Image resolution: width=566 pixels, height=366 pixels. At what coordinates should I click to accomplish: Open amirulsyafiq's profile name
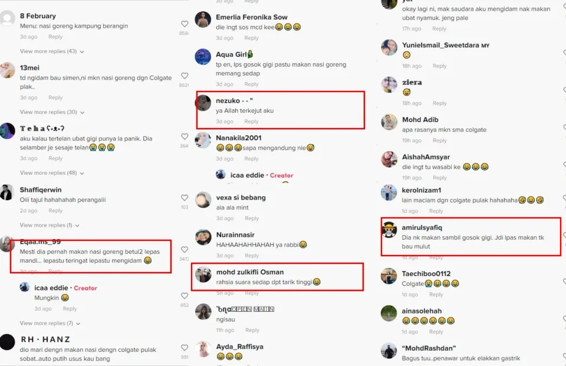point(422,228)
